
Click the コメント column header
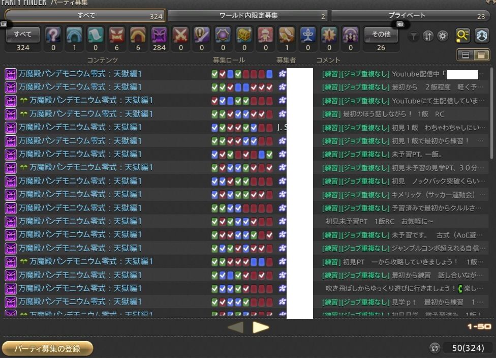point(328,60)
